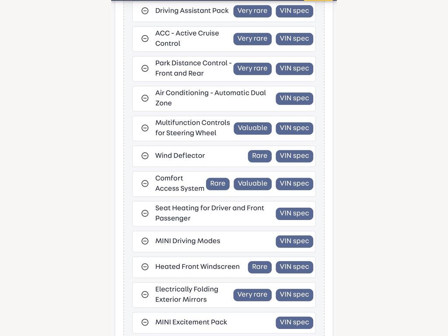
Task: Click Valuable badge on Multifunction Controls row
Action: (x=252, y=128)
